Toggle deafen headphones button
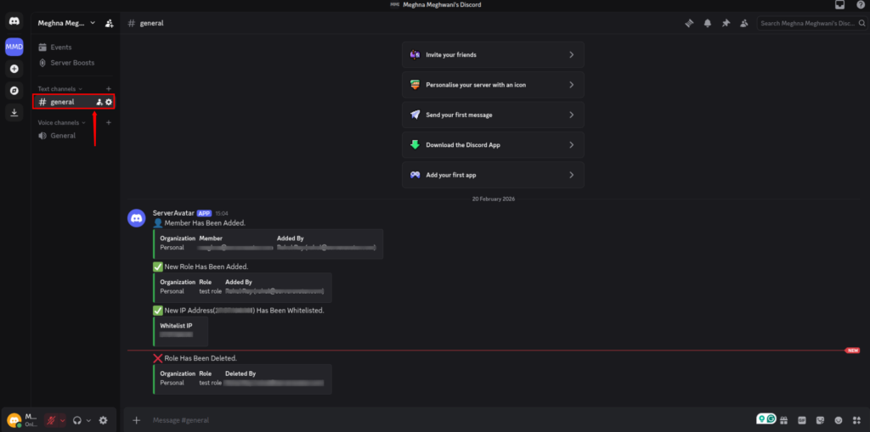 [77, 420]
